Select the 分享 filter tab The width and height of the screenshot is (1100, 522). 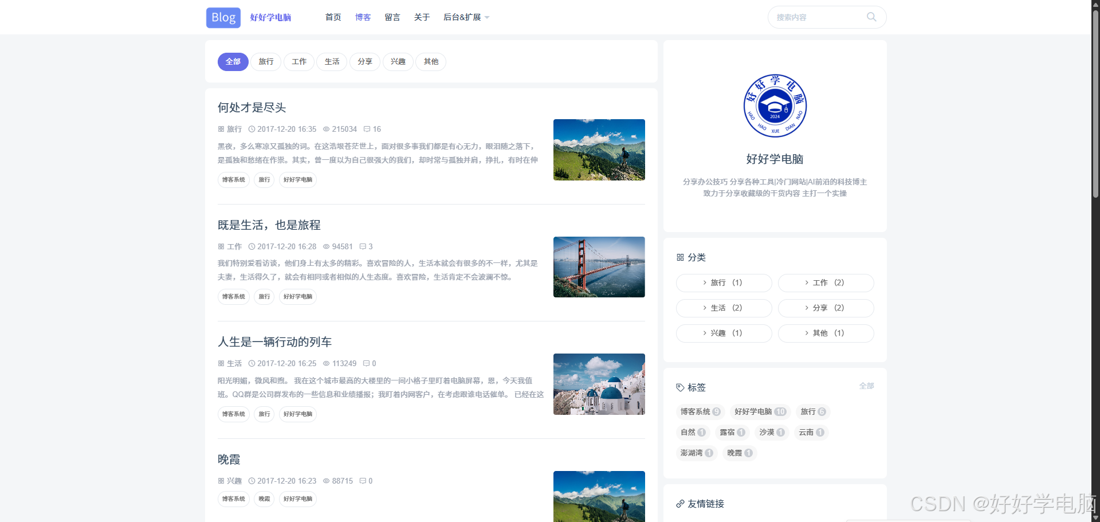click(x=365, y=62)
